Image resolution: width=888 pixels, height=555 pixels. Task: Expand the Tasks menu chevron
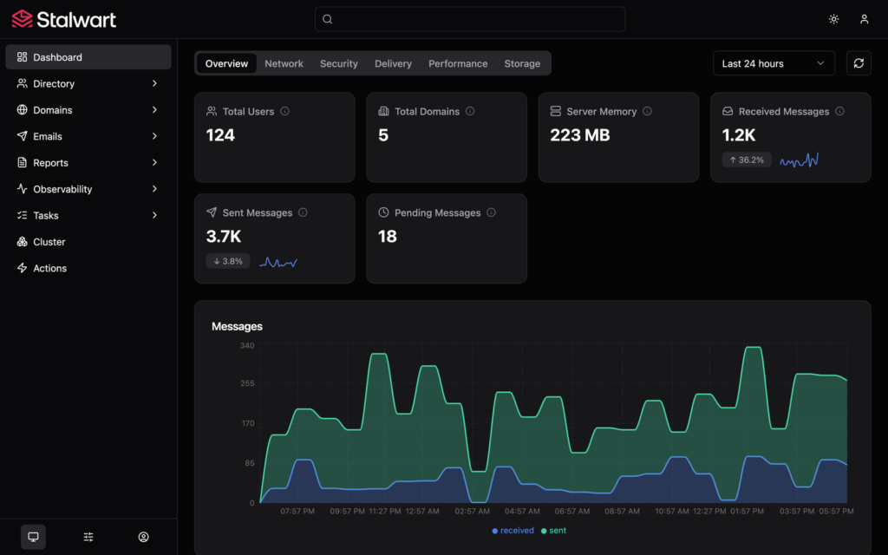pos(154,215)
